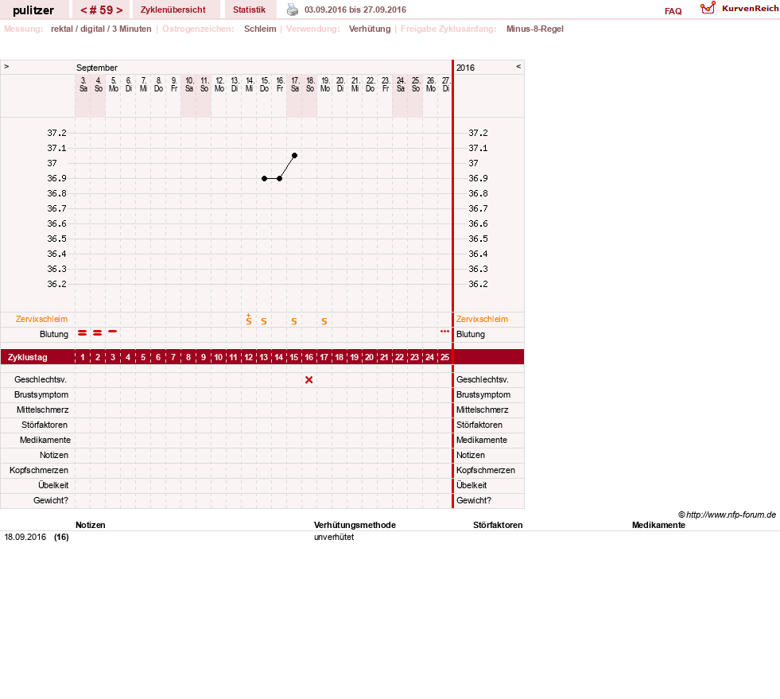
Task: Open the http://www.nfp-forum.de link
Action: tap(731, 515)
